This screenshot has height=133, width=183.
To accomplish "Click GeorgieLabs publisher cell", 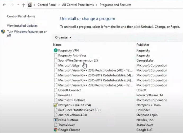I will click(145, 60).
